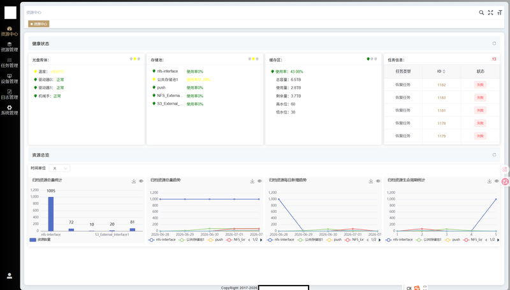This screenshot has height=290, width=510.
Task: Toggle push legend in 归档资源生命周期统计 chart
Action: (x=453, y=240)
